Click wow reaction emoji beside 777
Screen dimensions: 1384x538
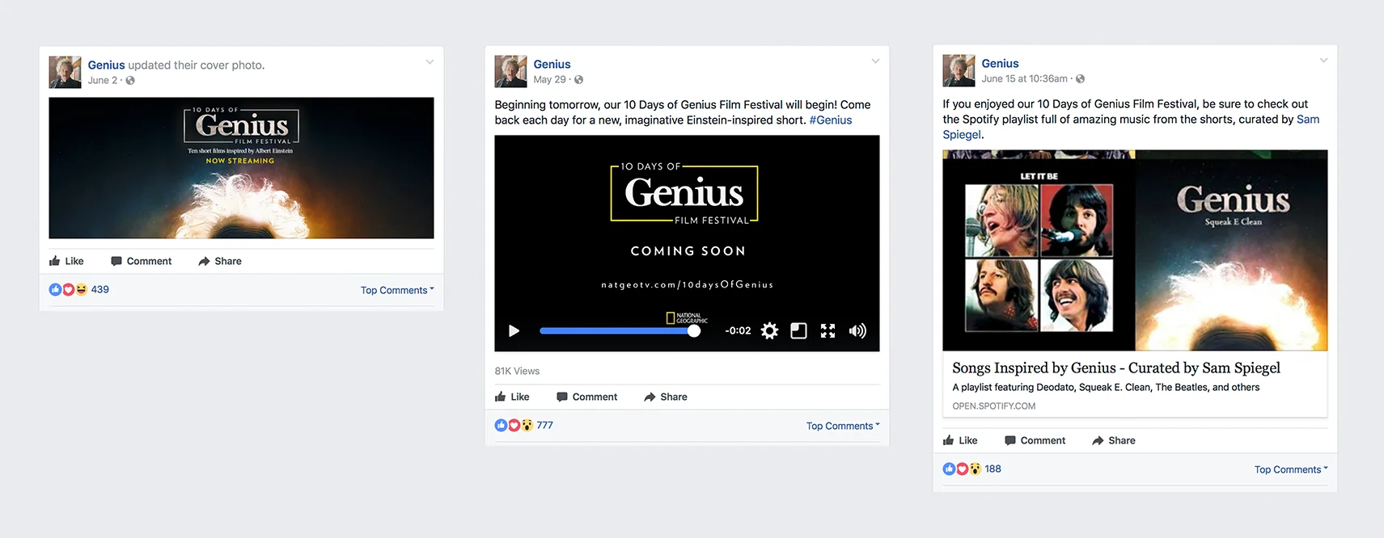527,425
